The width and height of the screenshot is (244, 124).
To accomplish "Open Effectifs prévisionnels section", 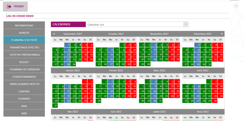I will click(x=24, y=55).
